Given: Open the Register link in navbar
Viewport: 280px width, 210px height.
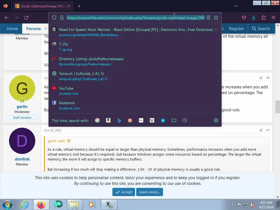Looking at the screenshot, I should 236,28.
